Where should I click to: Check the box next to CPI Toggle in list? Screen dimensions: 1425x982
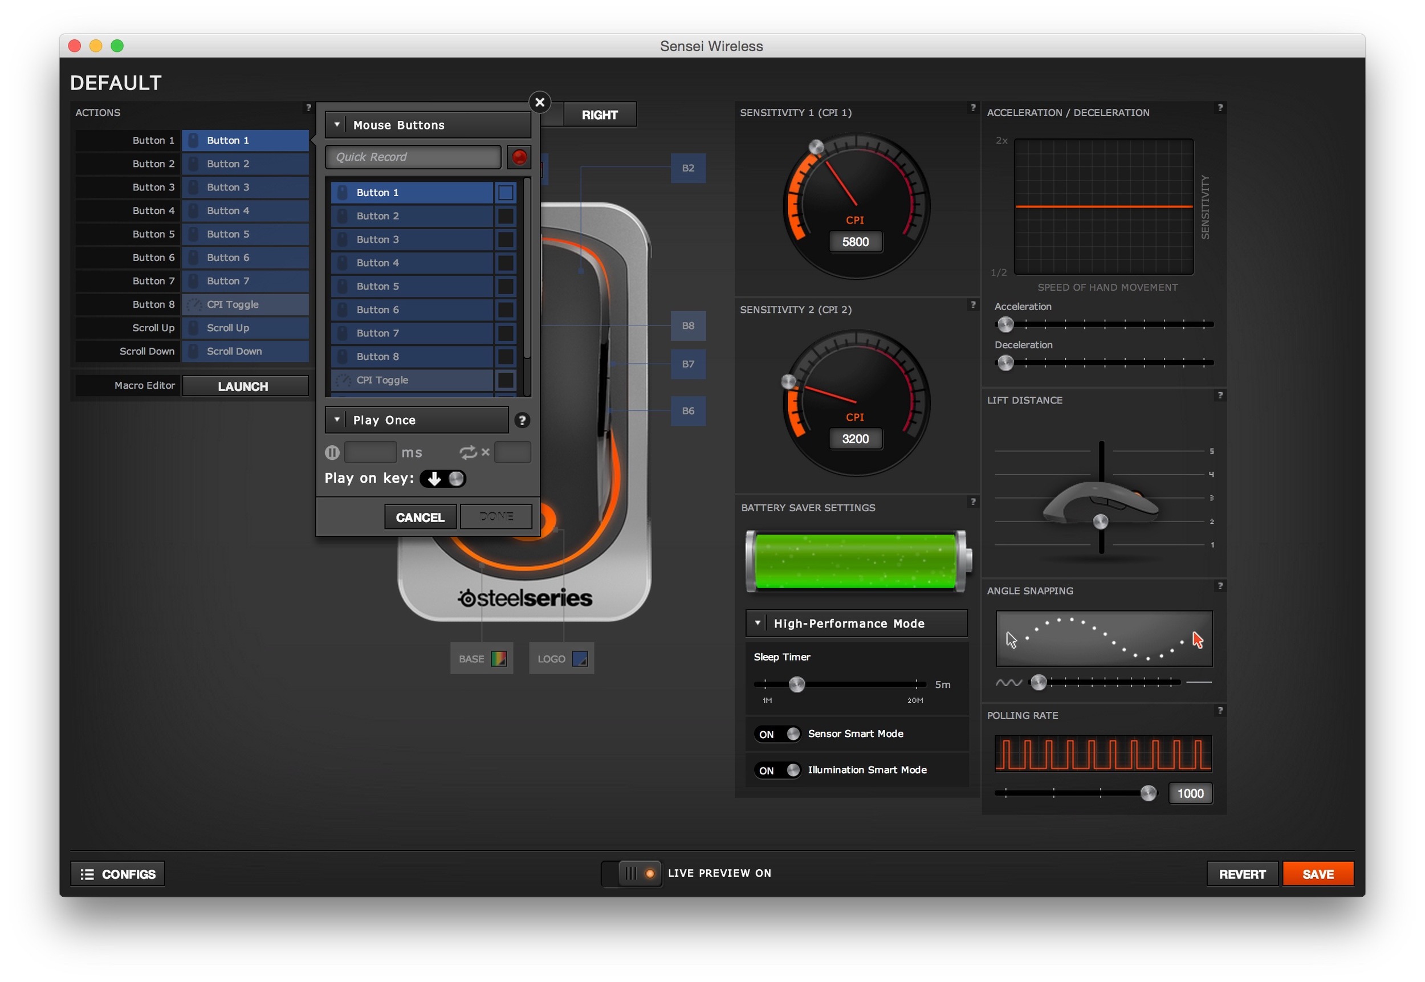pos(506,380)
